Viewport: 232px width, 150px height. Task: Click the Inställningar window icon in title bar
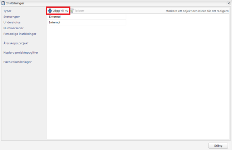tap(3, 3)
